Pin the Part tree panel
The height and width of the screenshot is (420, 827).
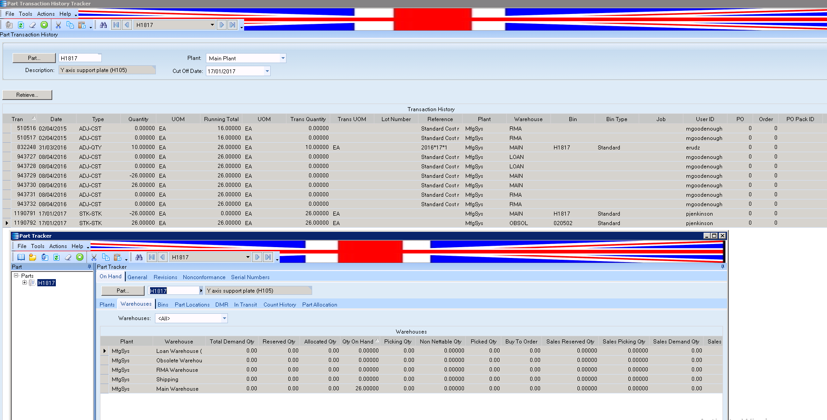coord(89,266)
